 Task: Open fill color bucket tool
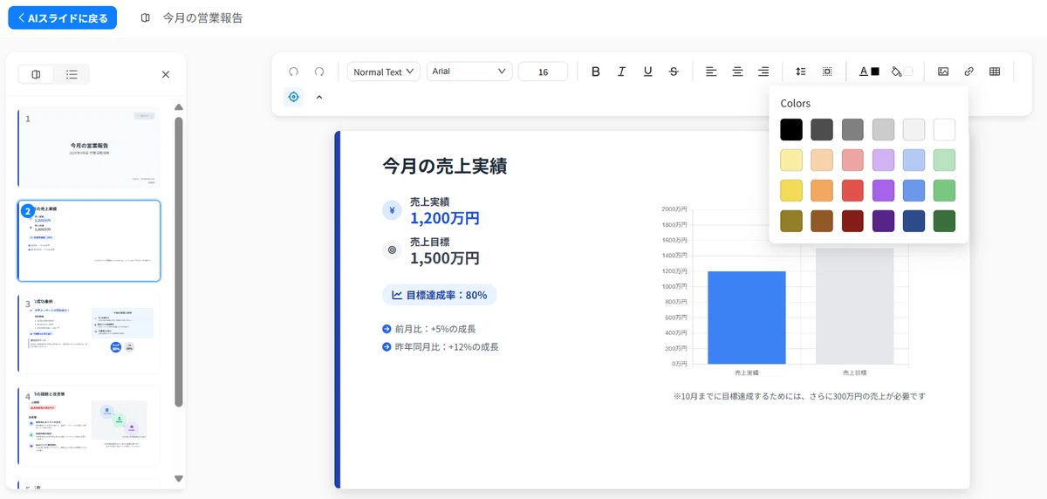[901, 72]
